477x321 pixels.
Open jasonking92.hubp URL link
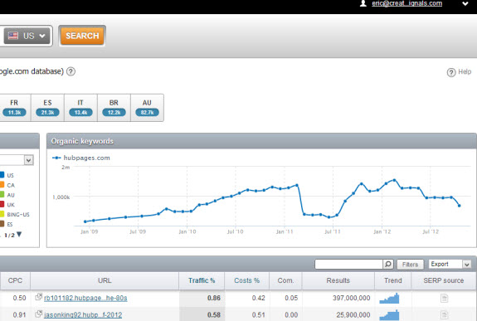pos(83,315)
